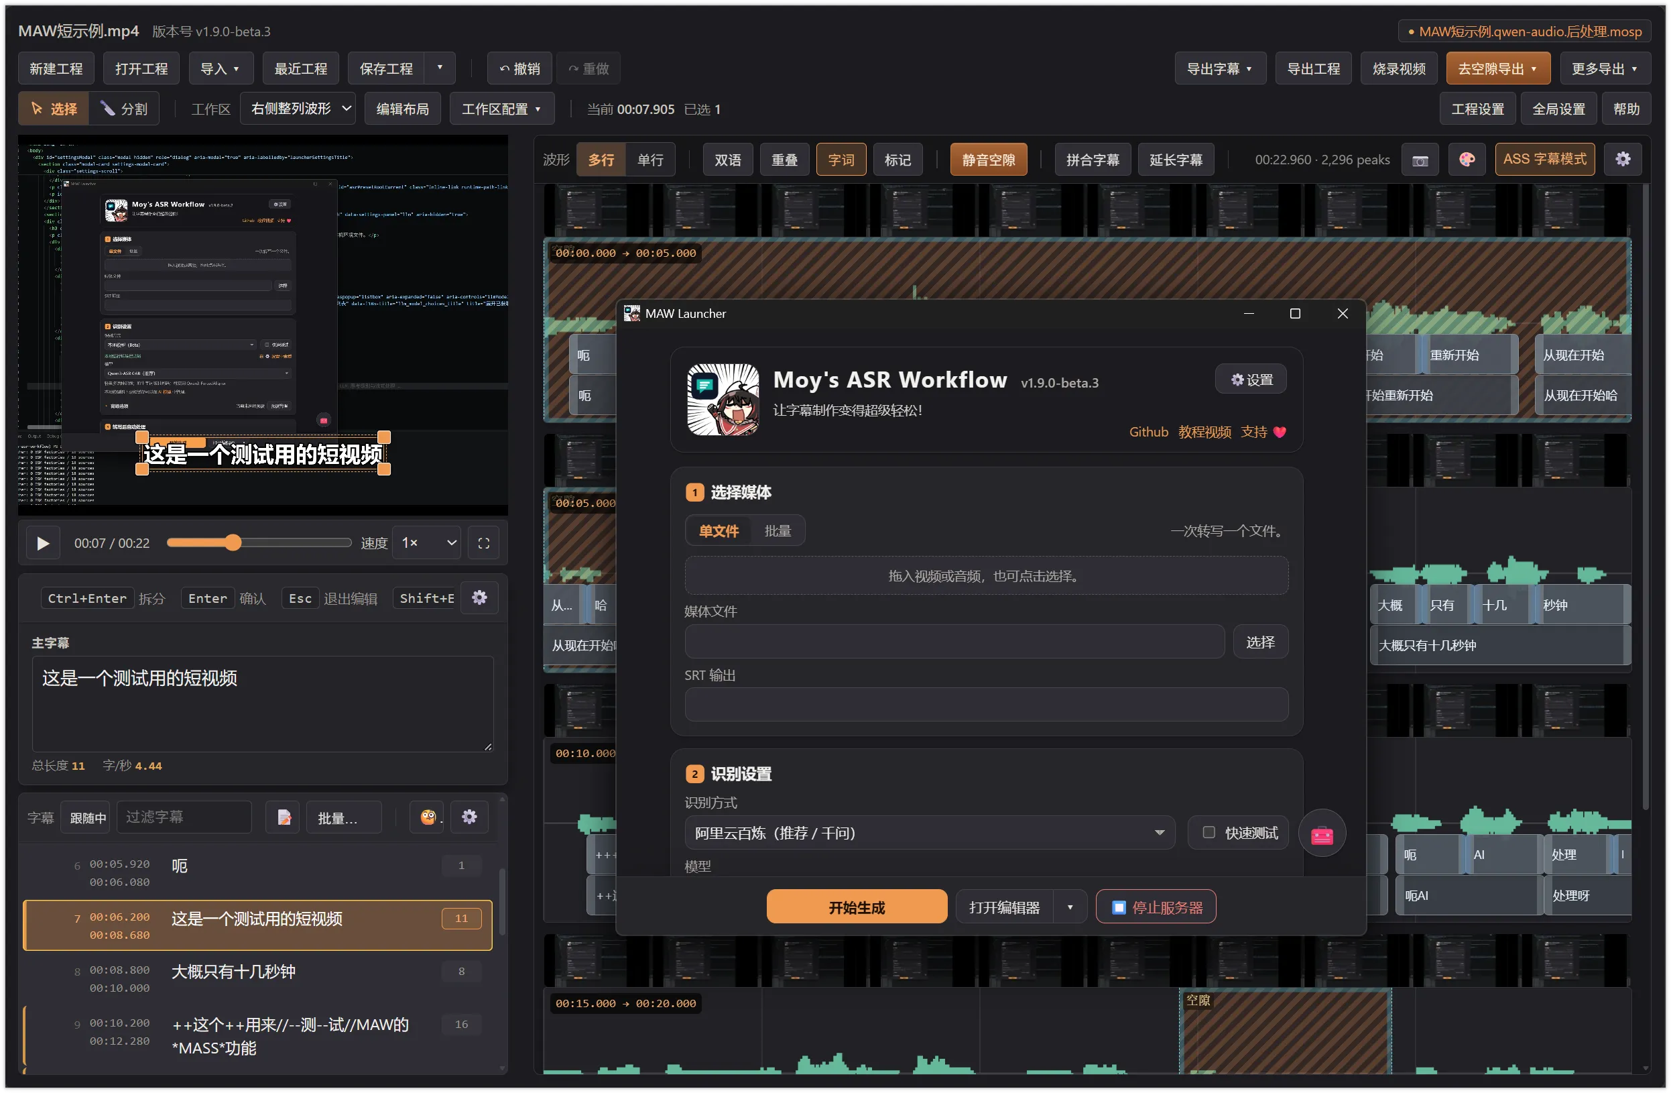The width and height of the screenshot is (1671, 1093).
Task: Open 设置 in MAW Launcher header
Action: point(1252,380)
